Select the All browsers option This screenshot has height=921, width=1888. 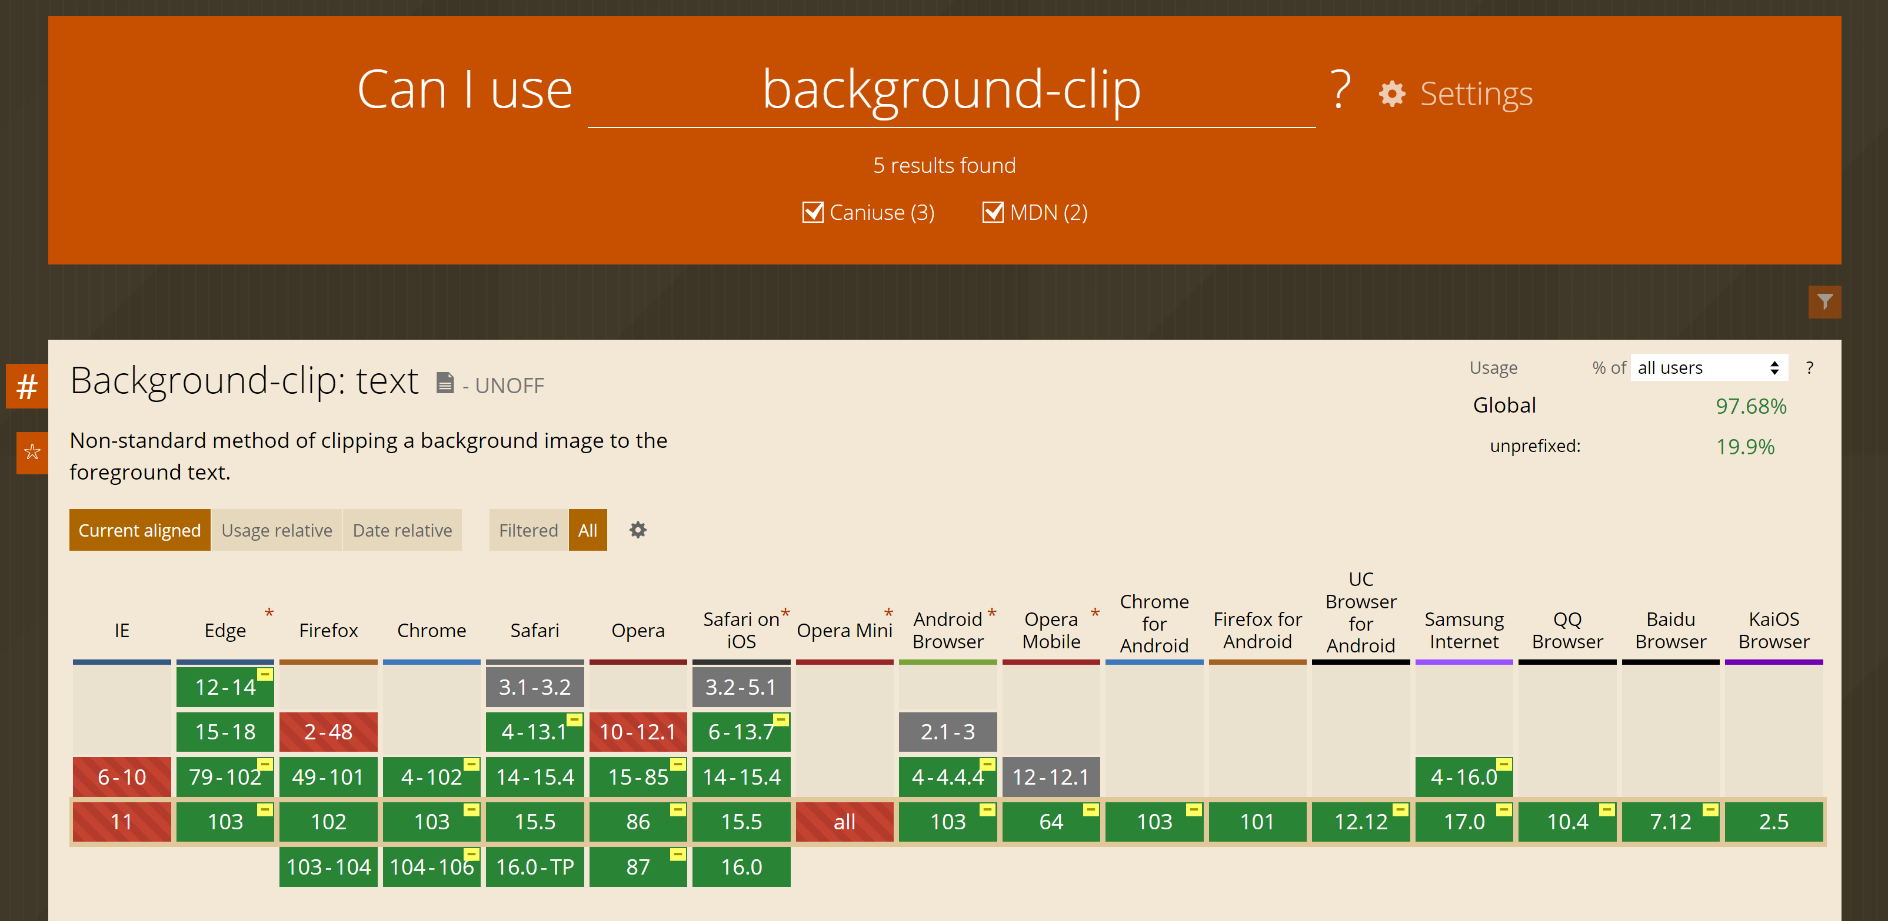coord(588,530)
